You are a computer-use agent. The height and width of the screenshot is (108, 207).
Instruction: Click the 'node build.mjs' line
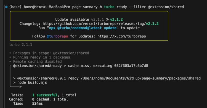point(30,83)
